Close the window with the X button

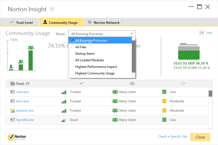[208, 7]
